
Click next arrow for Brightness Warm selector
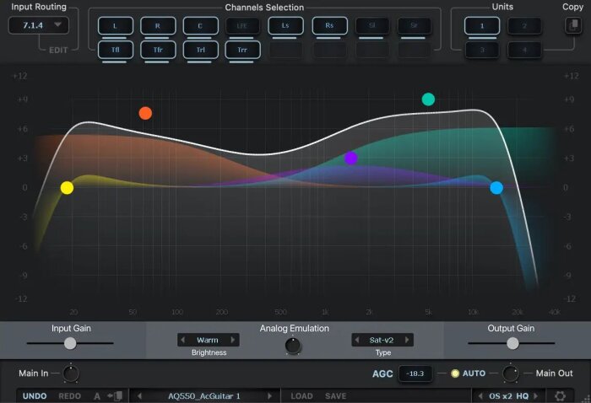(233, 340)
